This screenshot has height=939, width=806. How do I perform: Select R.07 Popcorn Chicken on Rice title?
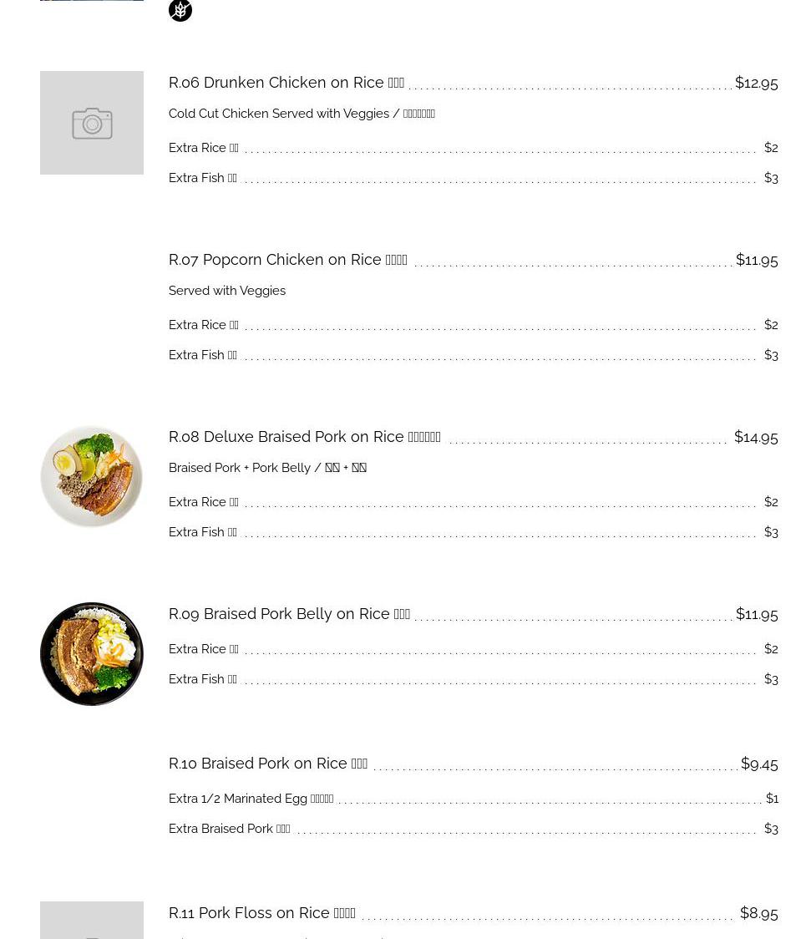[288, 260]
